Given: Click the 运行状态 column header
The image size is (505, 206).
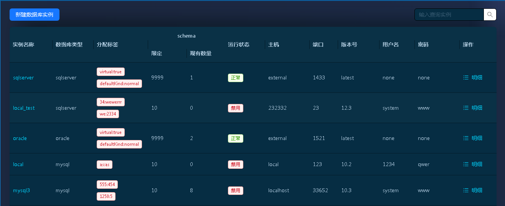Looking at the screenshot, I should click(x=239, y=44).
